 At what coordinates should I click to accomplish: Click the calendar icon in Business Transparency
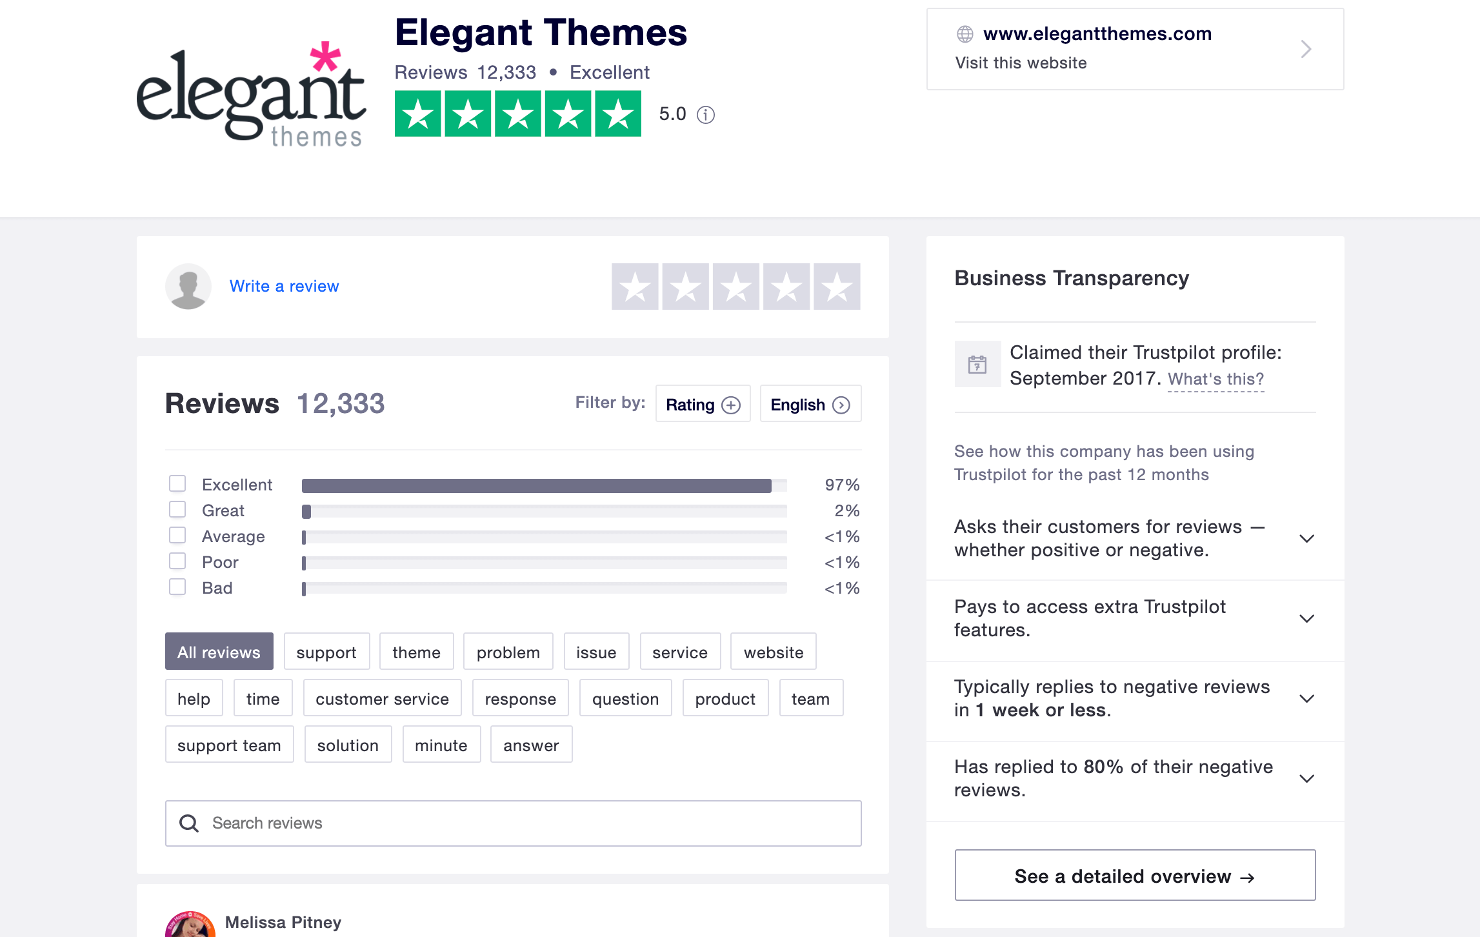978,365
